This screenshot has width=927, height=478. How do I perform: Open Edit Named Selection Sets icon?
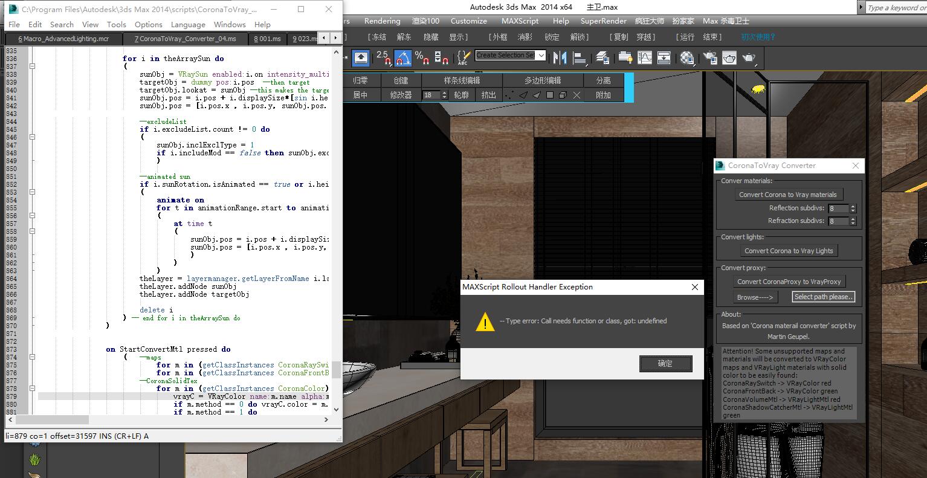(463, 58)
